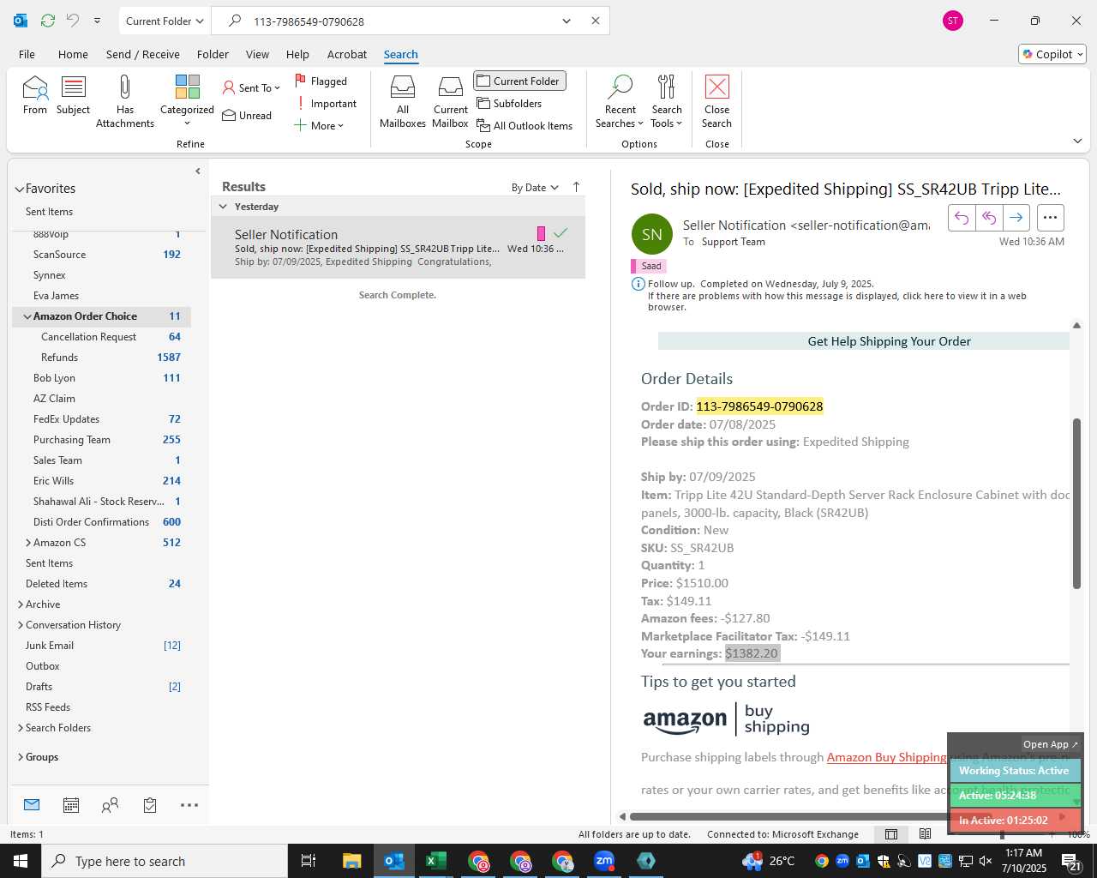Open the Acrobat ribbon tab
This screenshot has width=1097, height=878.
pyautogui.click(x=347, y=54)
